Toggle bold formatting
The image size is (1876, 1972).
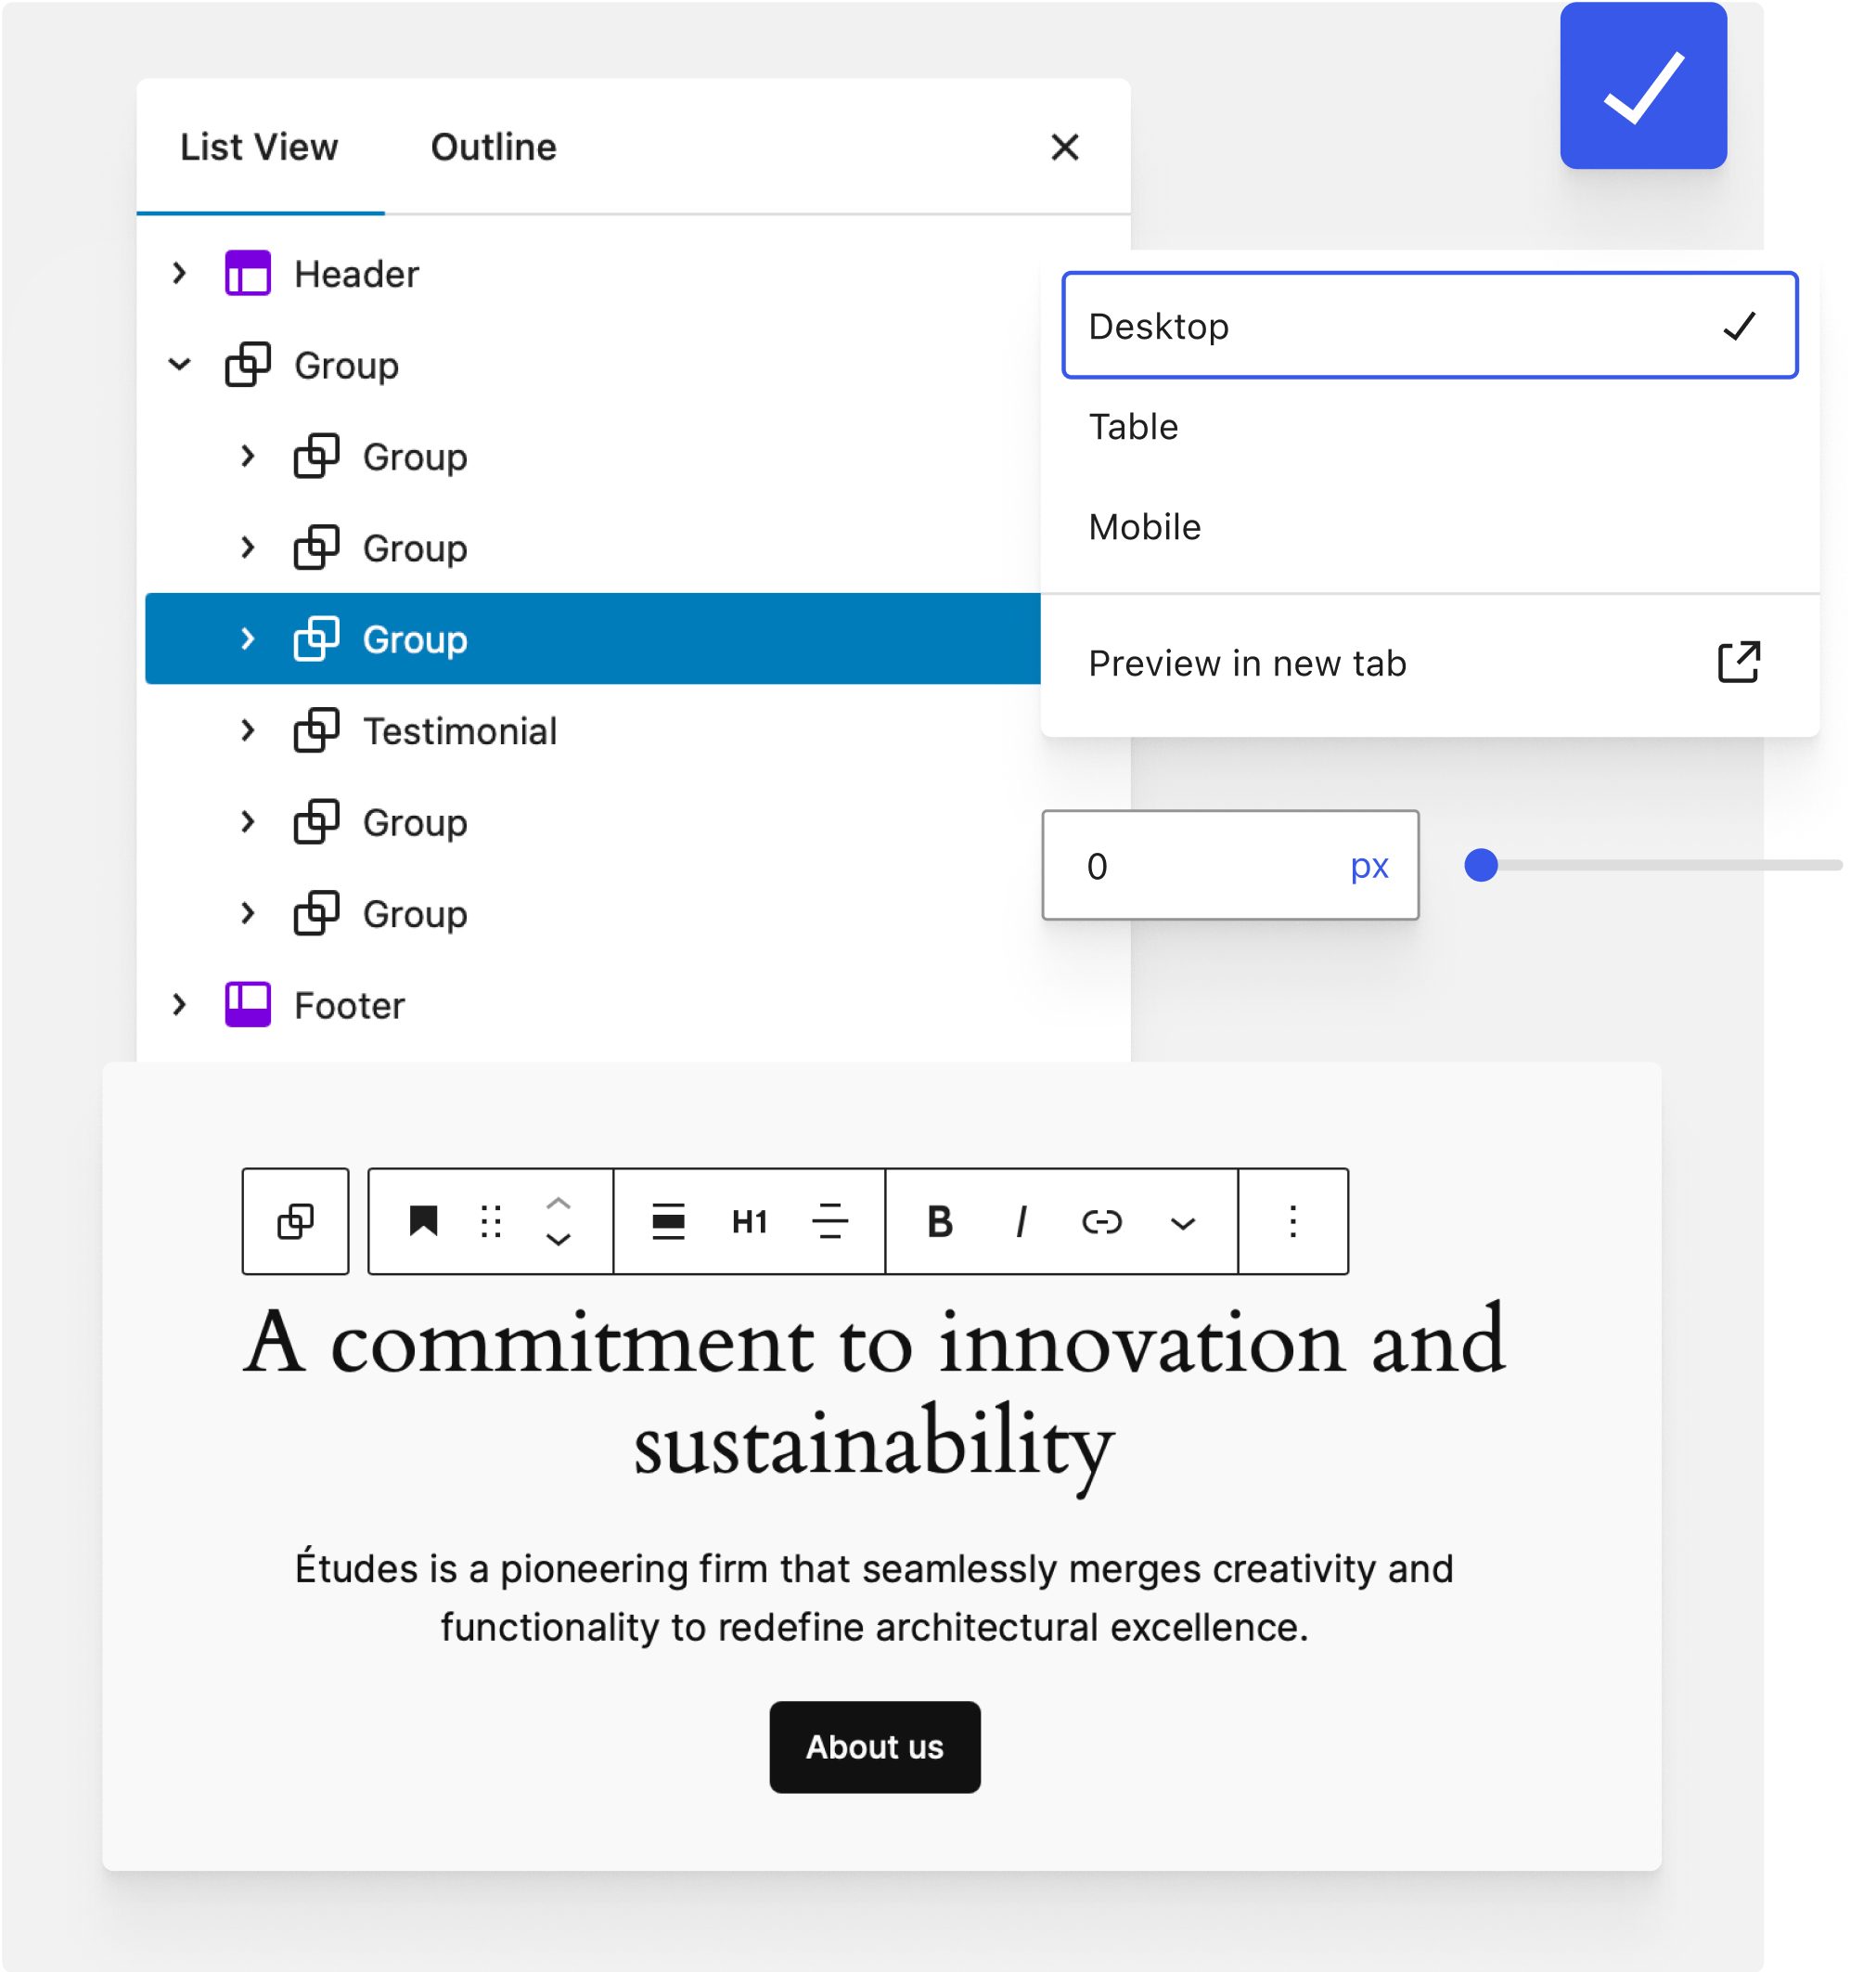939,1221
